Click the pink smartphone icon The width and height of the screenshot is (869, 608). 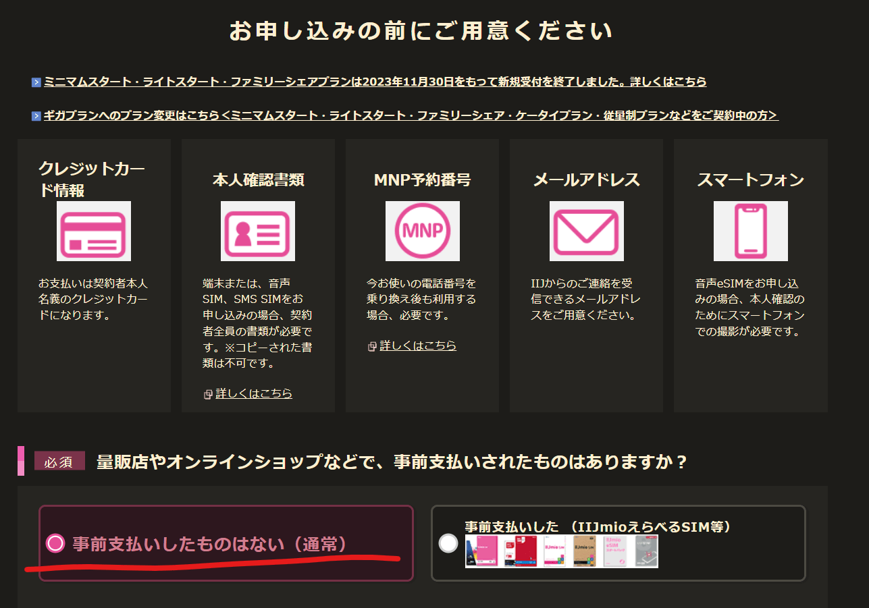pyautogui.click(x=750, y=231)
